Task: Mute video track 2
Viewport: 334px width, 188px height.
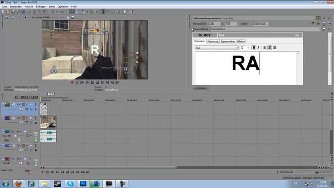Action: (31, 118)
